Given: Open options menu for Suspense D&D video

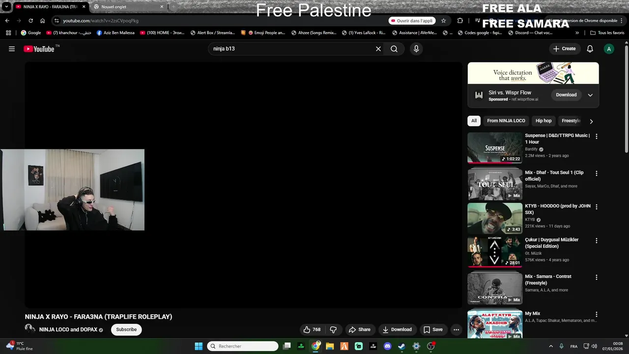Looking at the screenshot, I should (597, 136).
